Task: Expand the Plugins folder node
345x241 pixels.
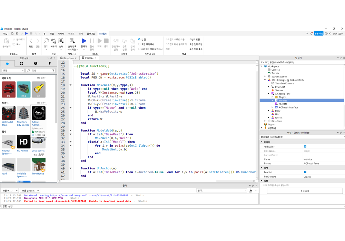Action: (x=272, y=97)
